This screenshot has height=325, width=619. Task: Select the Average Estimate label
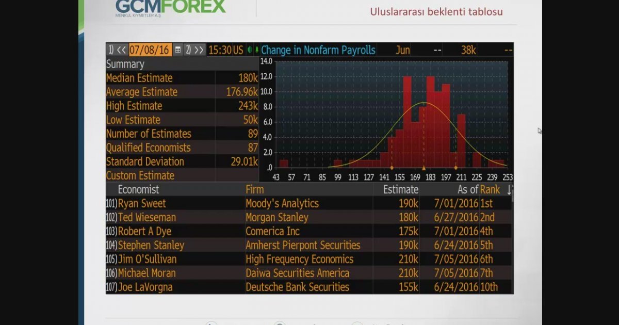(x=141, y=92)
